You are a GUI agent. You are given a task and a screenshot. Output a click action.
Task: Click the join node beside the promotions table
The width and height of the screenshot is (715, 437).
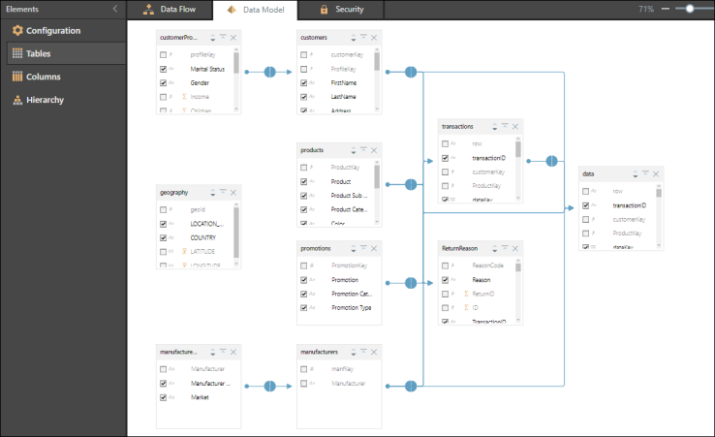(411, 283)
